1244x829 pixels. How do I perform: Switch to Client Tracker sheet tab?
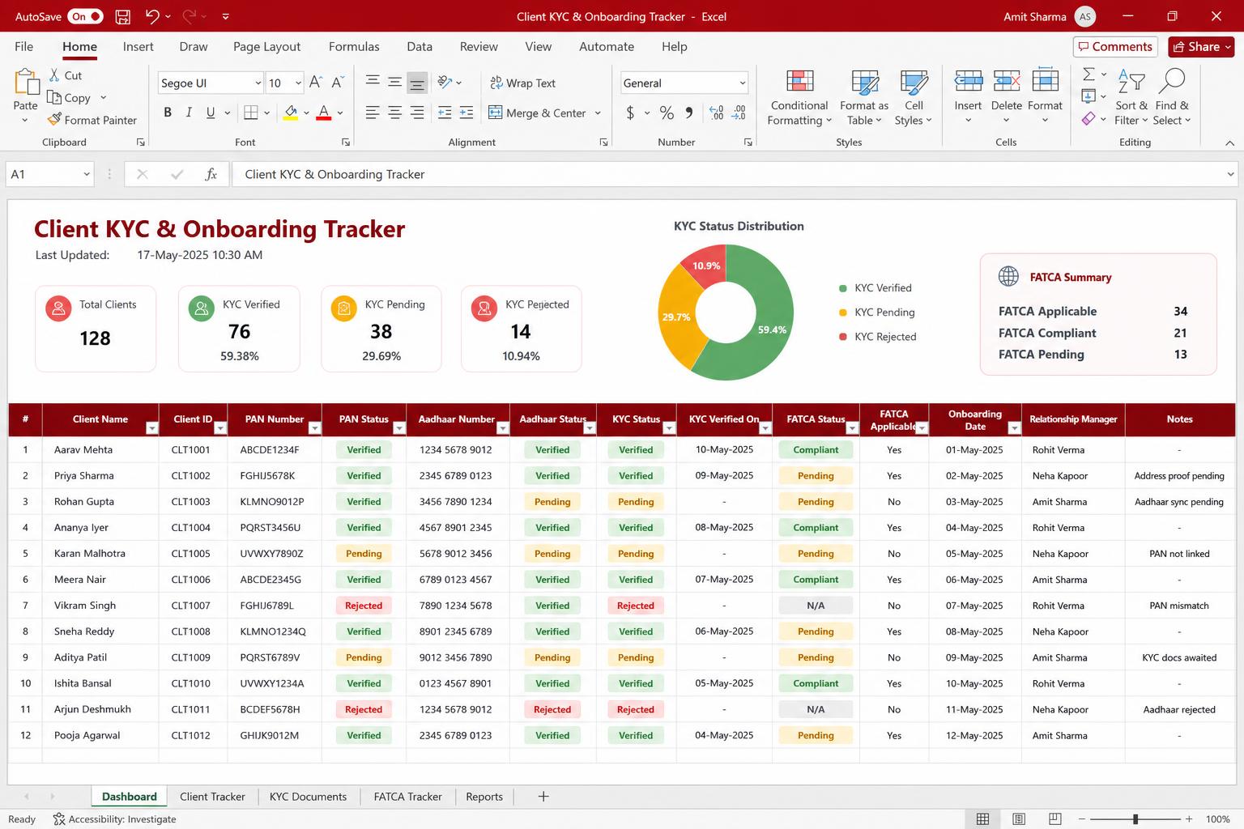tap(212, 797)
